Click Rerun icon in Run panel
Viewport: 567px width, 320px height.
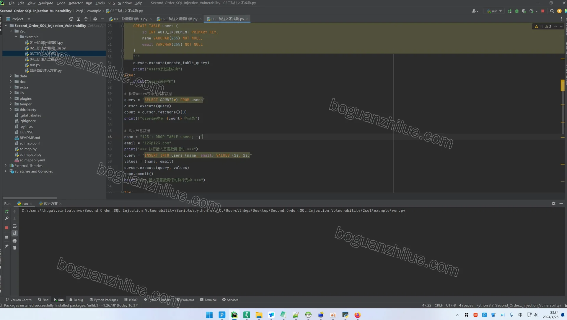coord(6,211)
